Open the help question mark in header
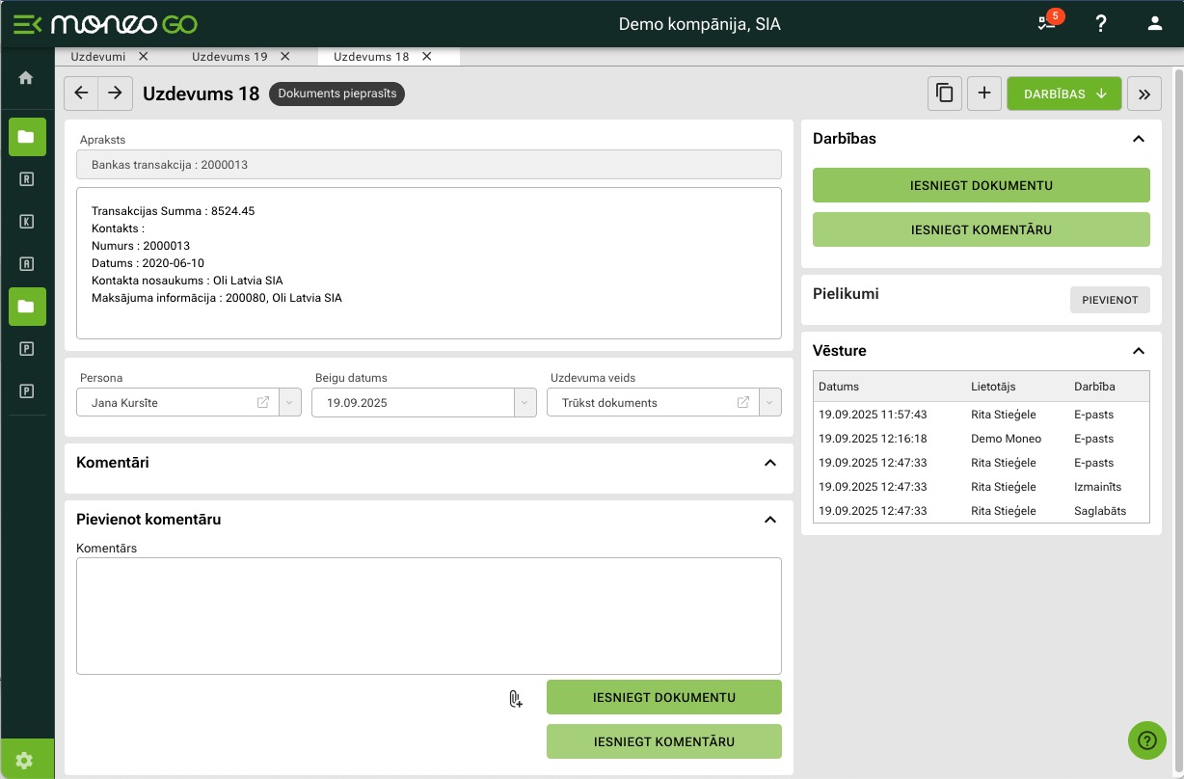The image size is (1184, 779). coord(1101,24)
